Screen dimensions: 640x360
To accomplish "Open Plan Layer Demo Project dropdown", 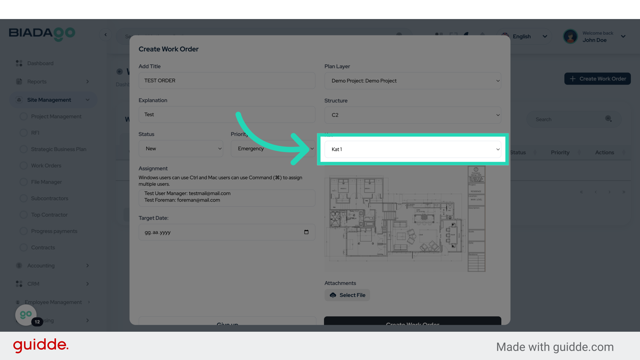I will coord(412,81).
